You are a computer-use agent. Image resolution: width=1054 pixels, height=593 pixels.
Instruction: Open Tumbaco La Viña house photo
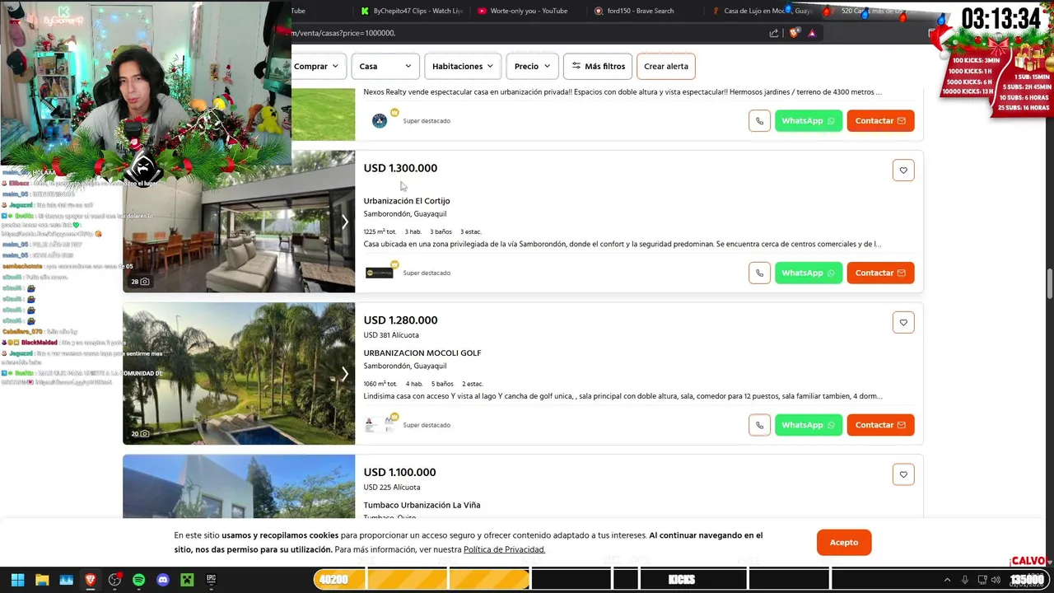[x=239, y=487]
